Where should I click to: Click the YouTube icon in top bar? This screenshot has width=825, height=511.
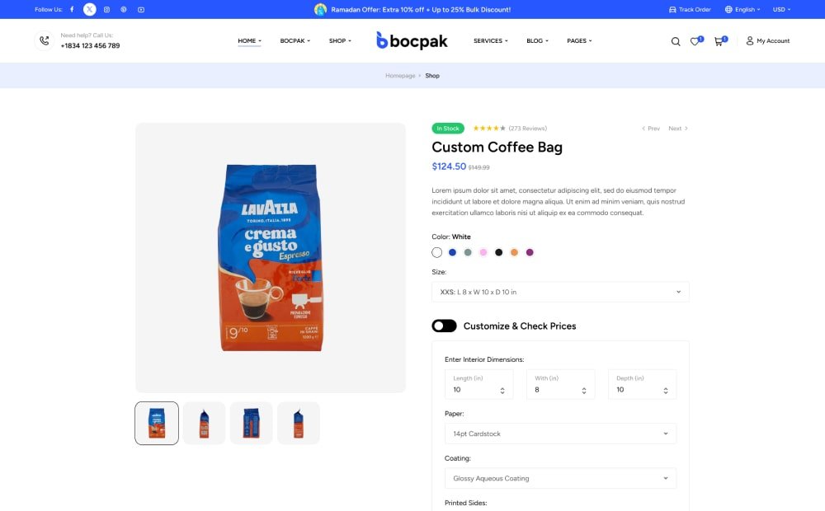coord(141,10)
